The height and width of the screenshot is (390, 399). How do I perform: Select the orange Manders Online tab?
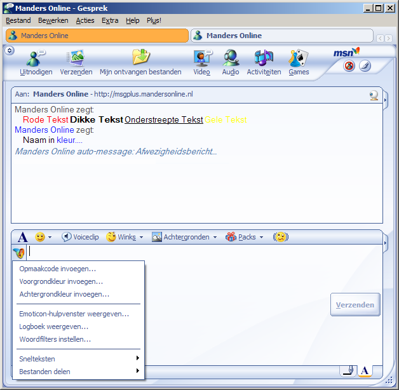point(97,36)
